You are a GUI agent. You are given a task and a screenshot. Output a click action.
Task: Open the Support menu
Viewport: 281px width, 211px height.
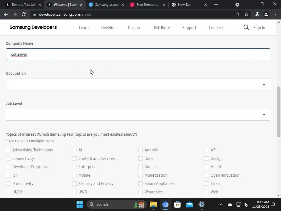[189, 28]
